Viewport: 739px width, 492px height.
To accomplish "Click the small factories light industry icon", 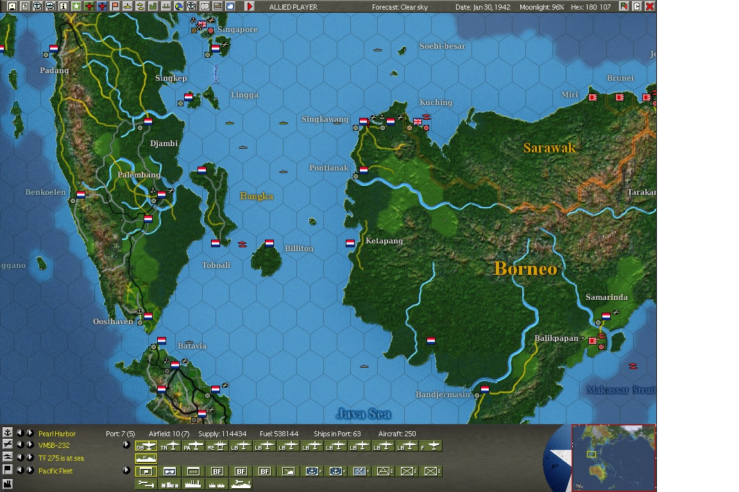I will tap(217, 484).
